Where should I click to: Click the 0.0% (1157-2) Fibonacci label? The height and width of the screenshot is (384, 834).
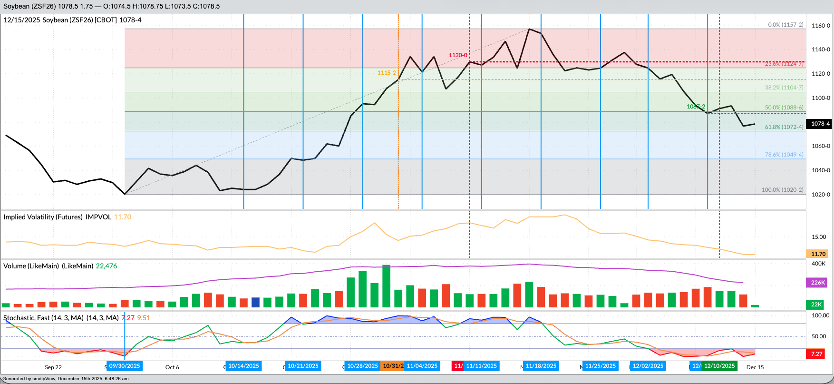(x=786, y=25)
